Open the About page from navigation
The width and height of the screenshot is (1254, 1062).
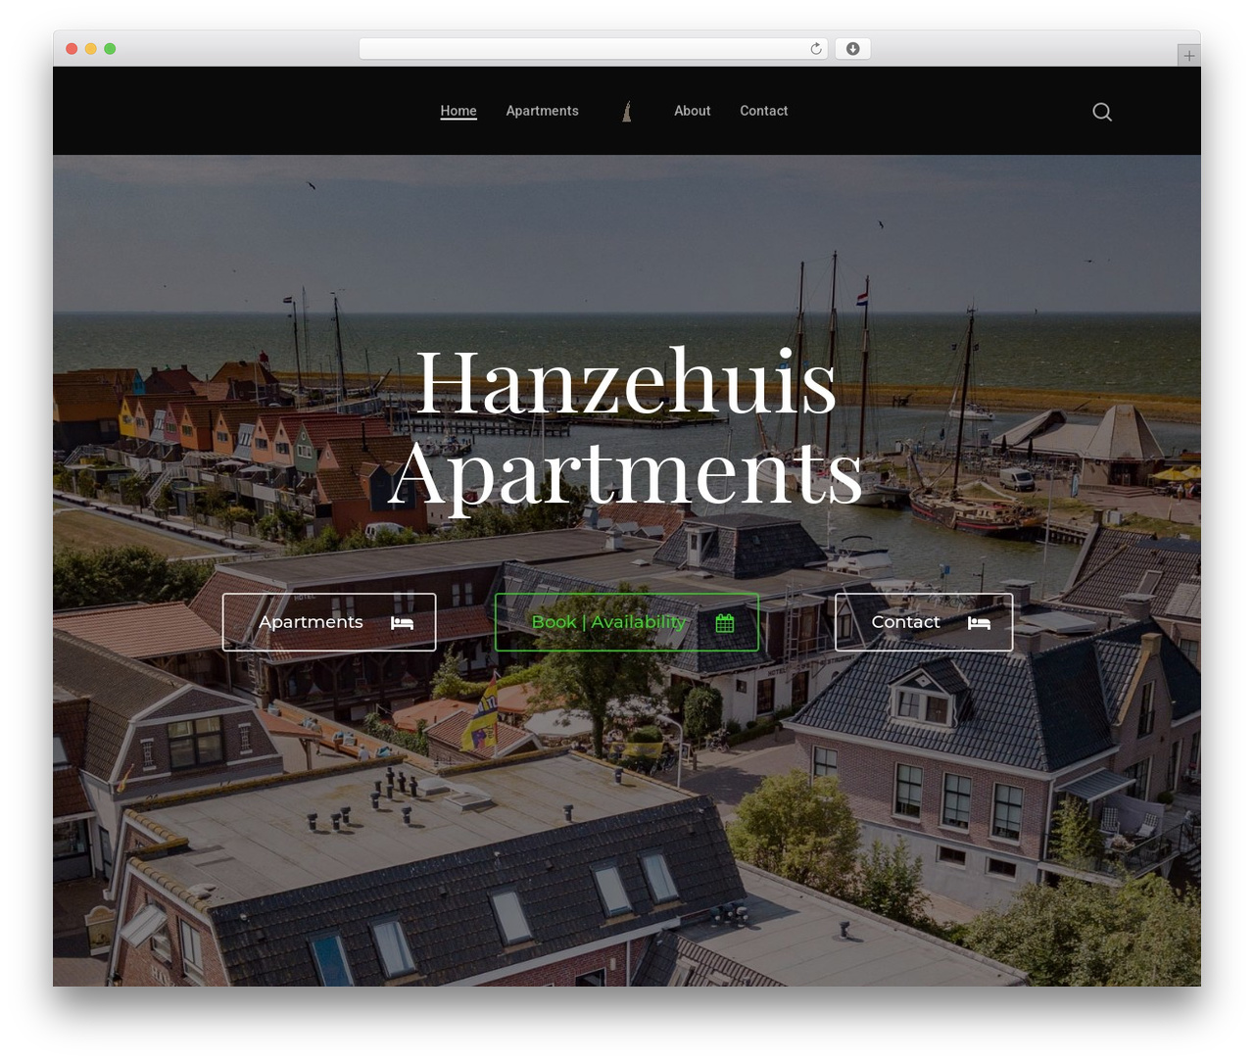(692, 111)
